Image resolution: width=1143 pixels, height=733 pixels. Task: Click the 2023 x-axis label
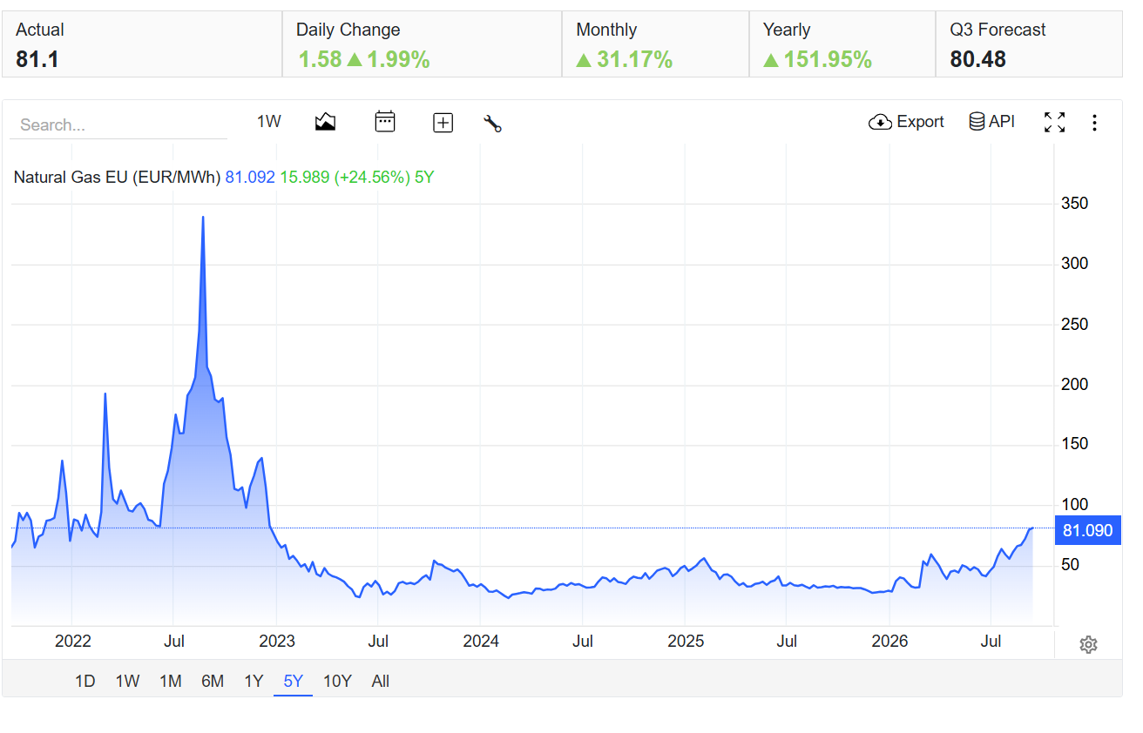tap(277, 642)
